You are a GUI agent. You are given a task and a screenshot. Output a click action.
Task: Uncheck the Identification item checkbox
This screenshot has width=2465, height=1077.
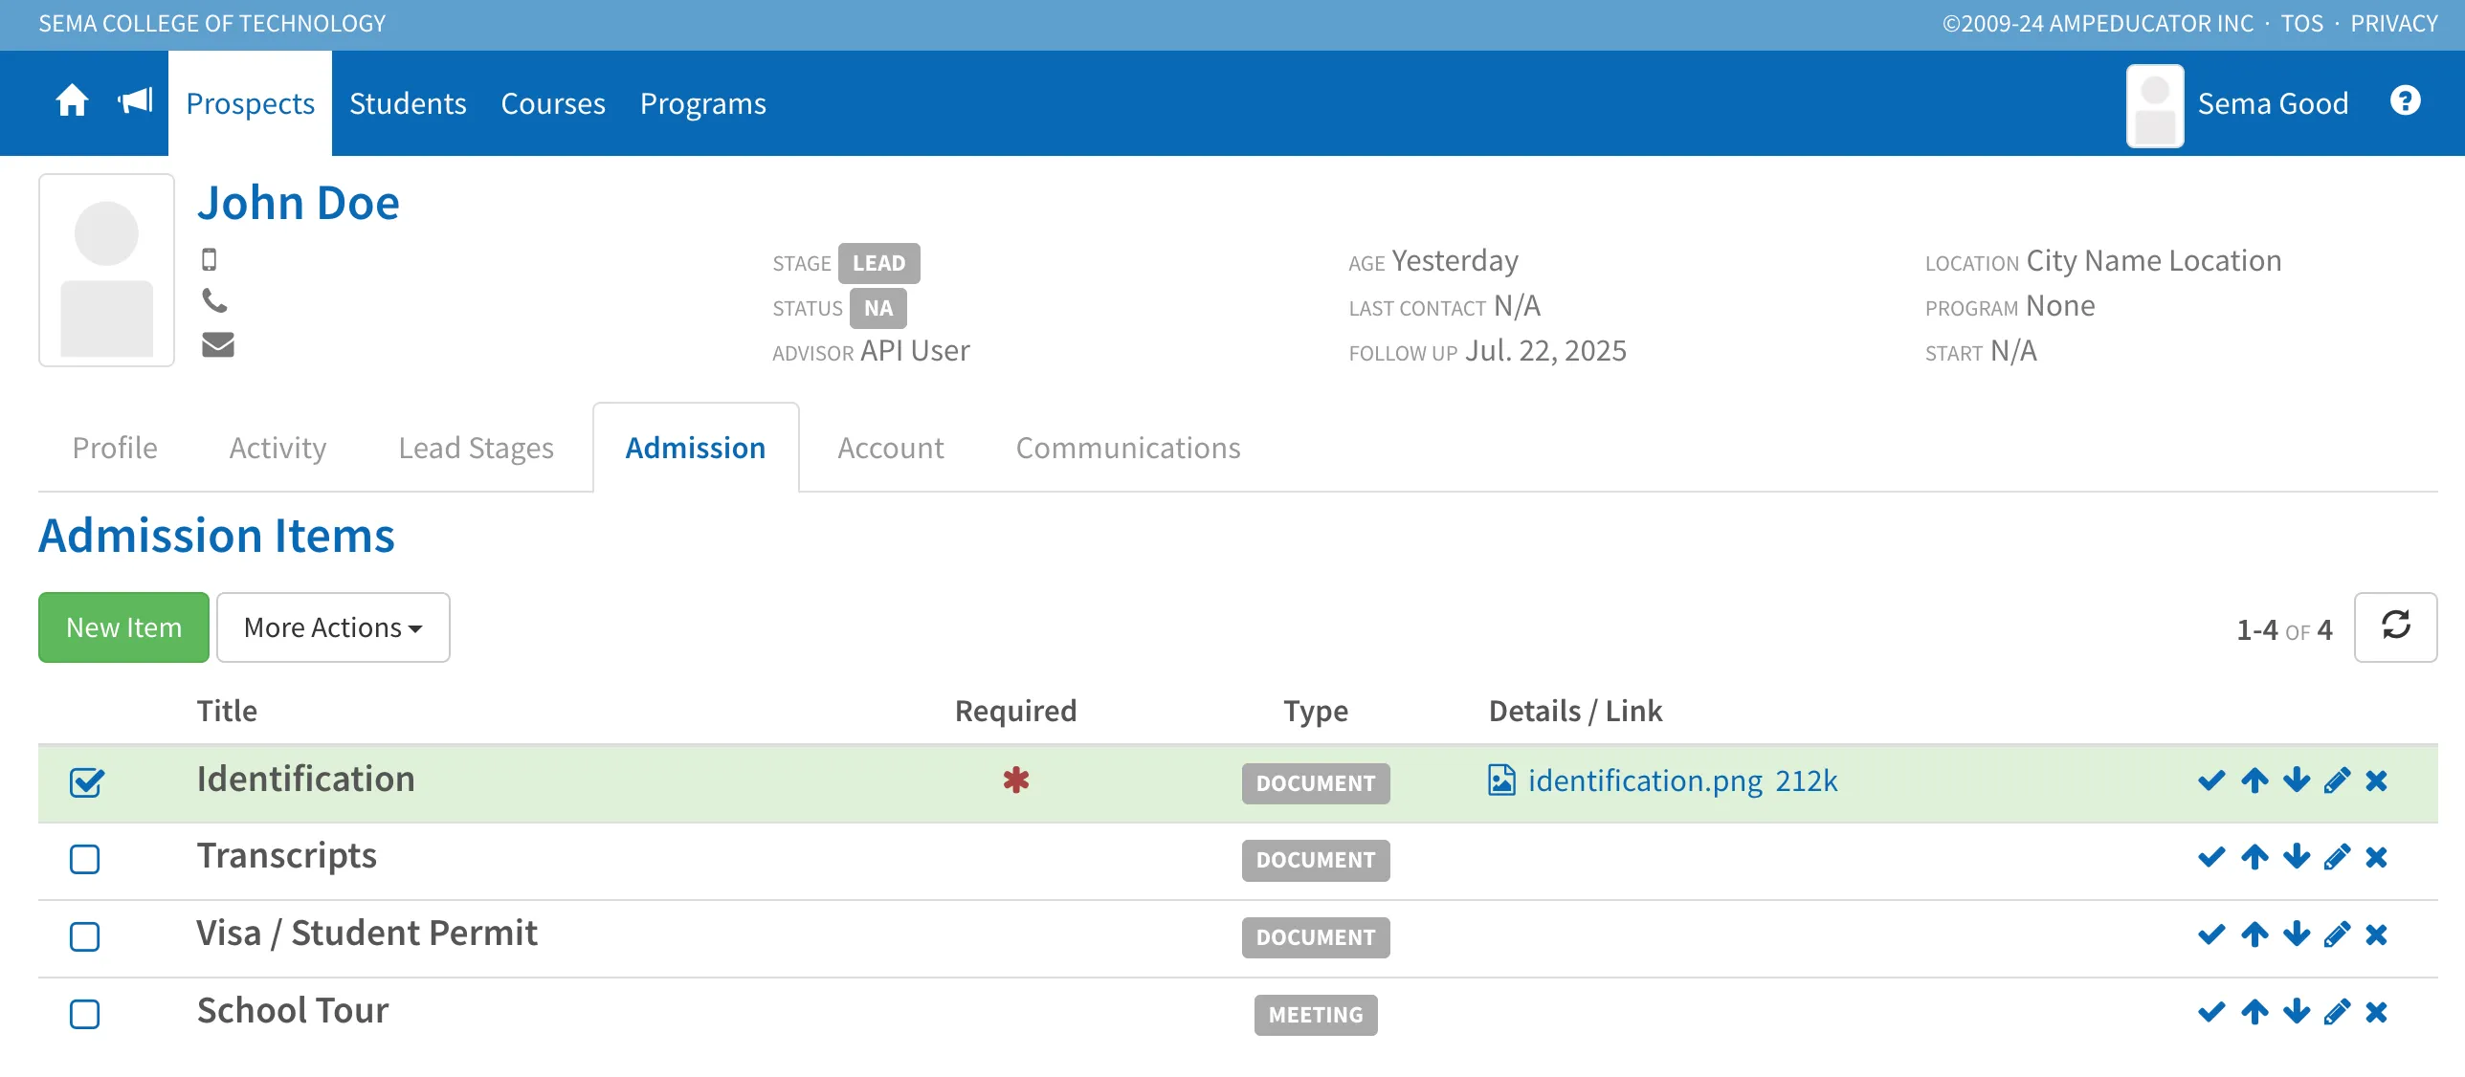(85, 782)
